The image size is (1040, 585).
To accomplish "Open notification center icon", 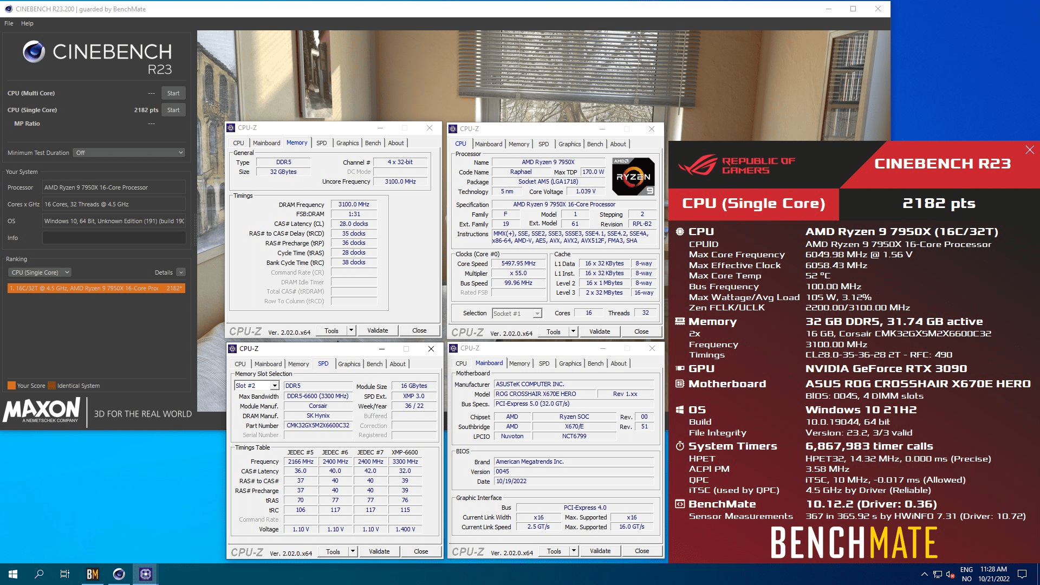I will pos(1022,574).
